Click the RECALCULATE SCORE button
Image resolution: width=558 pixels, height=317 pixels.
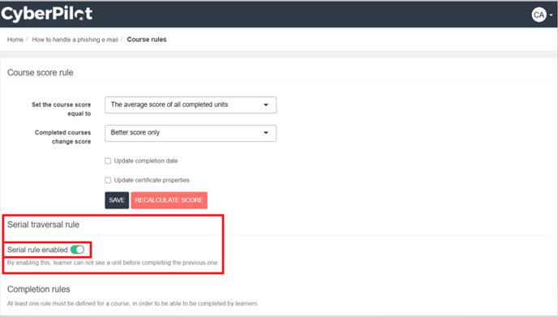point(169,200)
